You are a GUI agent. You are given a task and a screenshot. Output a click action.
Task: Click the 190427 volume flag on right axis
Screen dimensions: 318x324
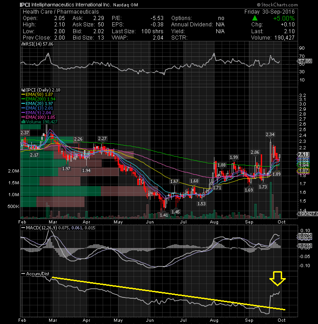pyautogui.click(x=307, y=214)
